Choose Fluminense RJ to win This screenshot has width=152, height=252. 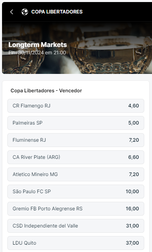click(76, 140)
